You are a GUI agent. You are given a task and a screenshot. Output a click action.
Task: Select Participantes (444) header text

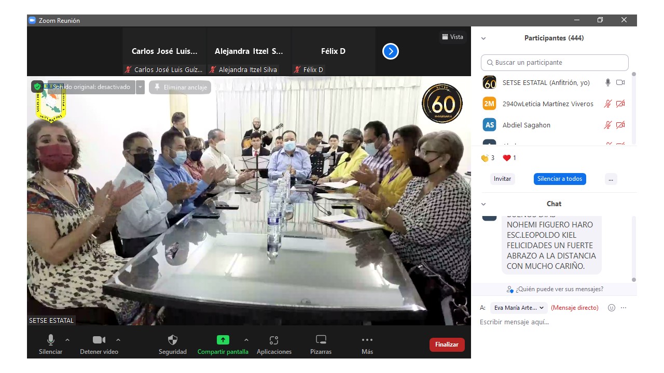554,38
